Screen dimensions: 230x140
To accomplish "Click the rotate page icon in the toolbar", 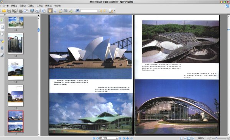I will click(x=38, y=11).
